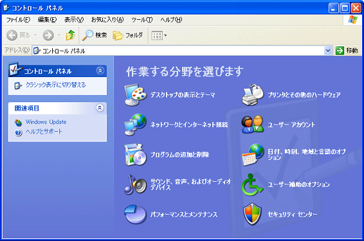Open the speaker and note icon for サウンド、音声
This screenshot has height=241, width=364.
pyautogui.click(x=136, y=184)
